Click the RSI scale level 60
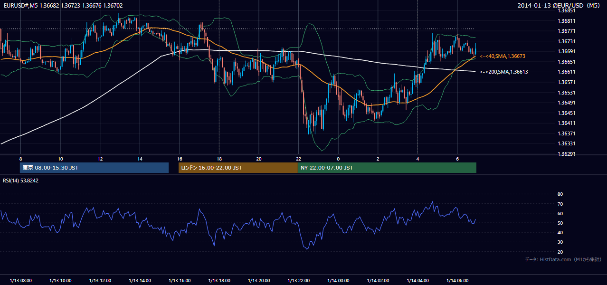Viewport: 607px width, 285px height. coord(560,213)
